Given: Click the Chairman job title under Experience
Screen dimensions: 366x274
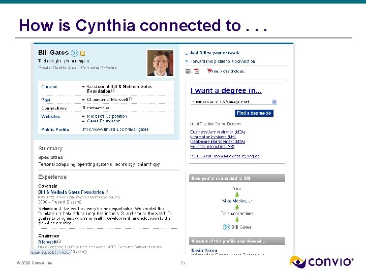Looking at the screenshot, I should [49, 236].
